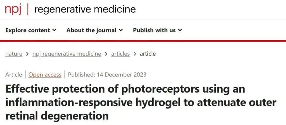Follow the npj regenerative medicine breadcrumb link
This screenshot has width=286, height=125.
(67, 54)
